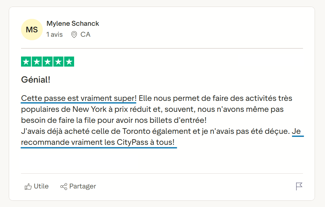This screenshot has width=325, height=207.
Task: Click the review title 'Génial!'
Action: [x=35, y=79]
